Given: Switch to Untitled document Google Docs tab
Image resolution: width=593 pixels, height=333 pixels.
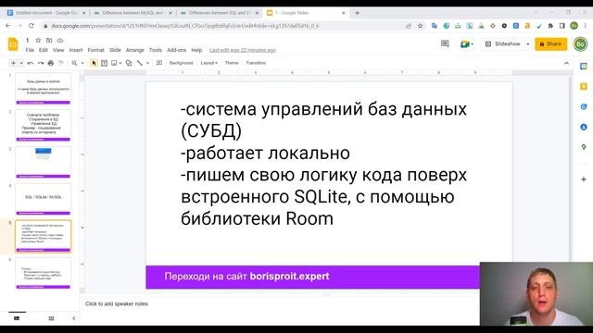Looking at the screenshot, I should [x=47, y=13].
